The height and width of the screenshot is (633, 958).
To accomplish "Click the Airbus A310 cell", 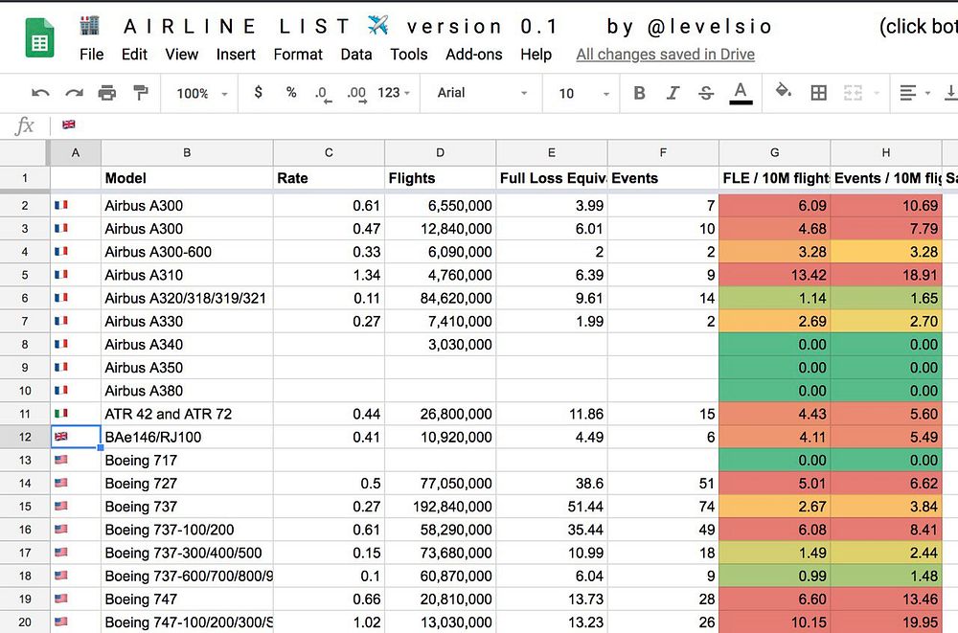I will (x=187, y=275).
